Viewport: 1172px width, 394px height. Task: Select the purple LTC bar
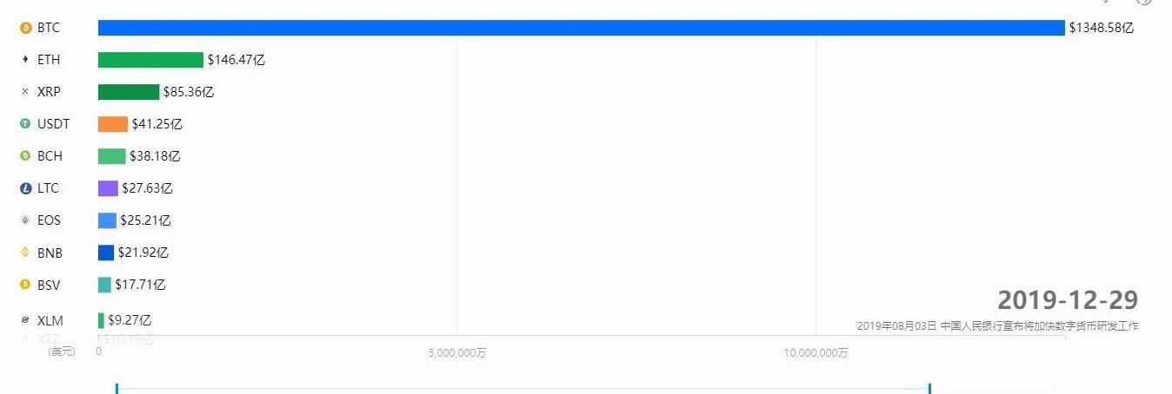pyautogui.click(x=108, y=188)
